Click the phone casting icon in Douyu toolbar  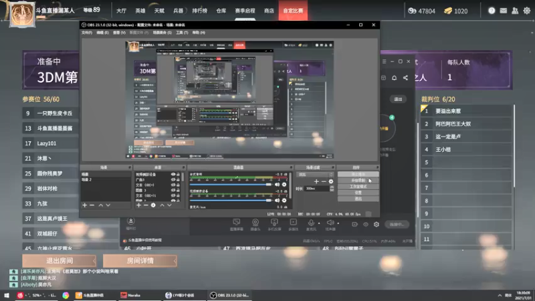[274, 222]
